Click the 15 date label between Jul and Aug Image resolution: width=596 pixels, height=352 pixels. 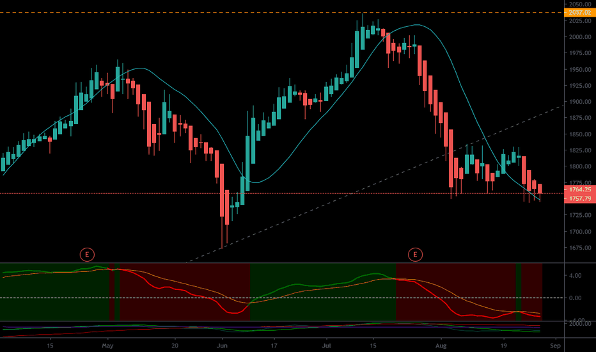[373, 346]
